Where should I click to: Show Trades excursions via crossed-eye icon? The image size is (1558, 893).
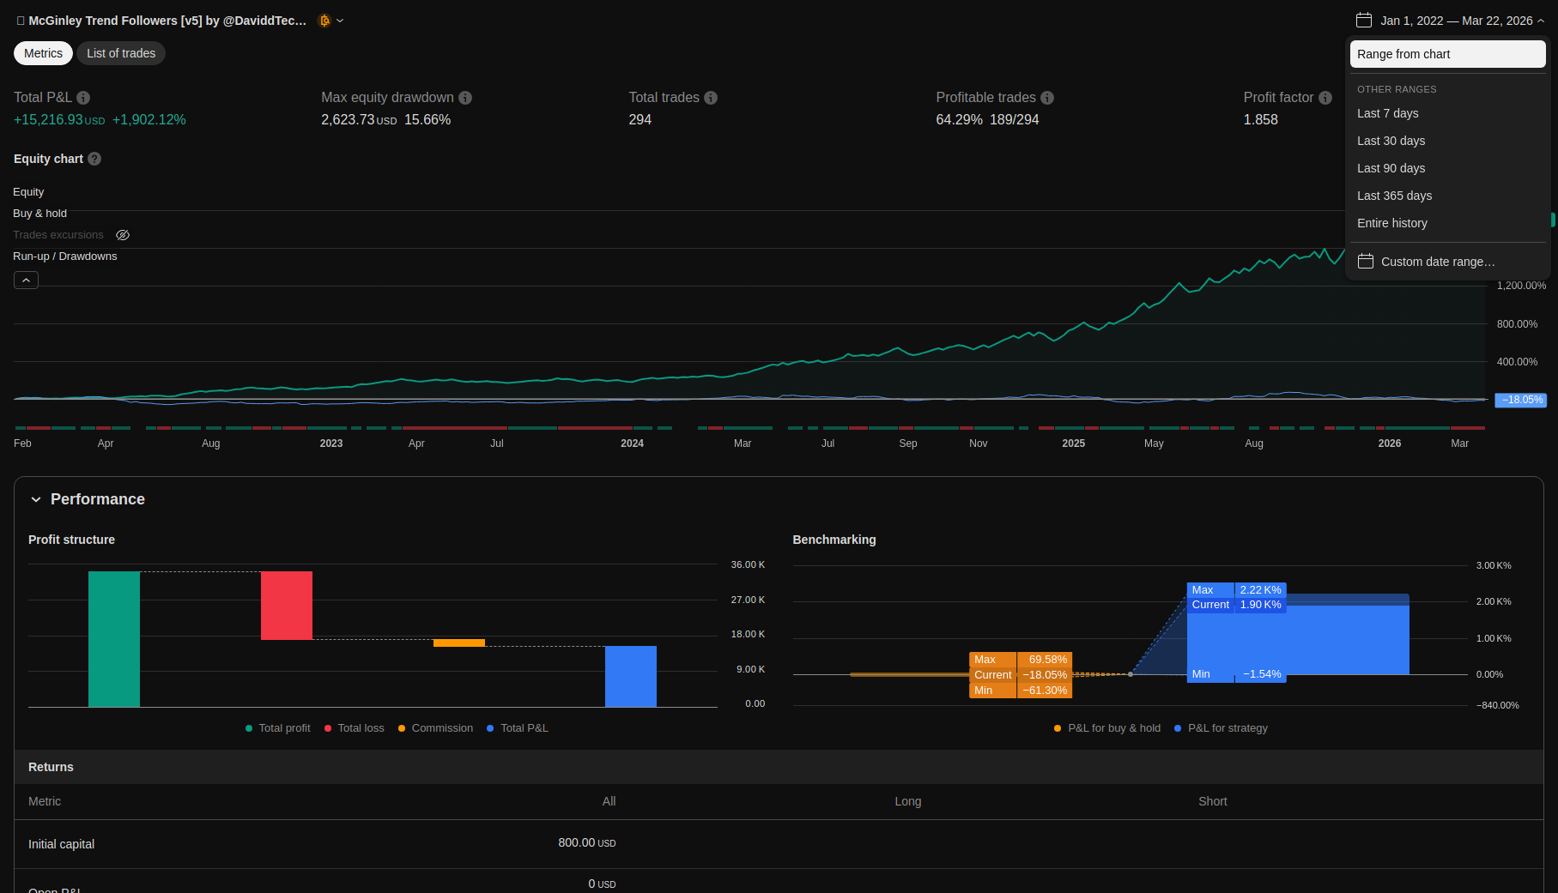coord(123,235)
